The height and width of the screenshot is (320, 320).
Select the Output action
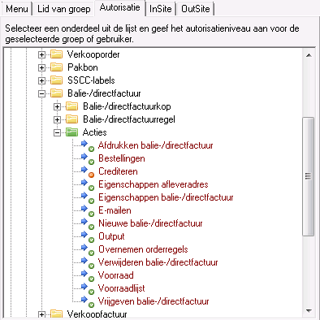[111, 236]
